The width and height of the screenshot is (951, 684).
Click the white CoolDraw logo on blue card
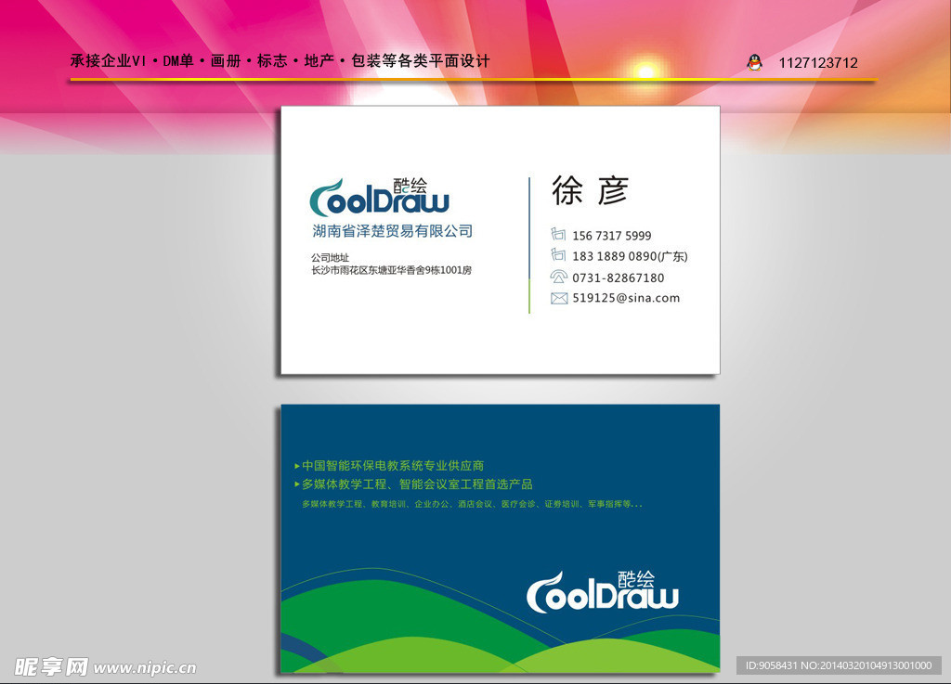pos(602,592)
